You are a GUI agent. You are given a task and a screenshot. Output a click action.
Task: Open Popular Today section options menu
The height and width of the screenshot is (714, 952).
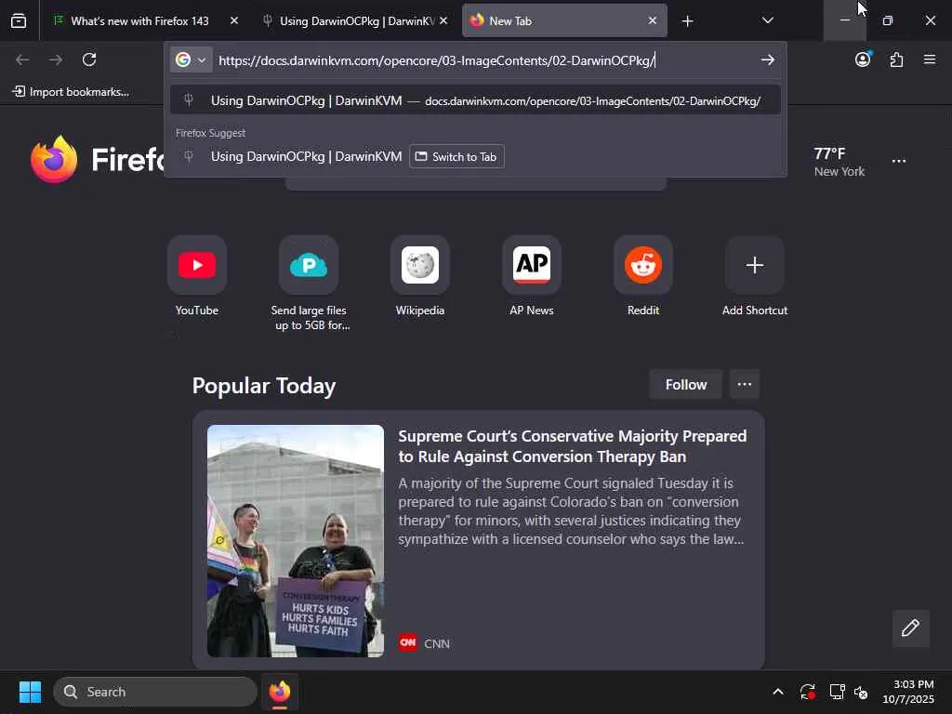(745, 384)
